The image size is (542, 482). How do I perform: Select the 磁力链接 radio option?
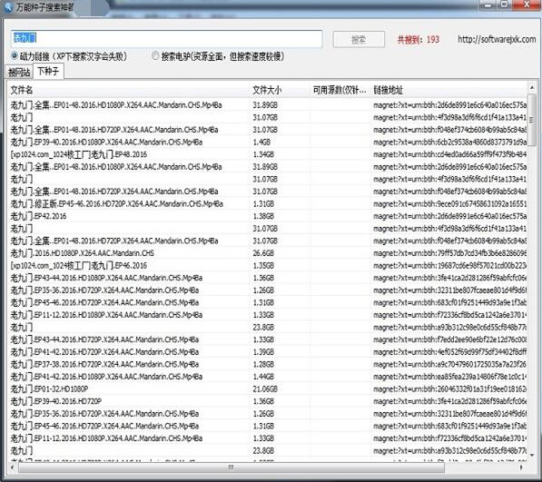[x=15, y=55]
